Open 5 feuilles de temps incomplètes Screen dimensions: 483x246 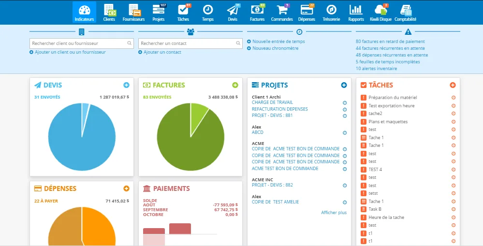click(x=388, y=61)
